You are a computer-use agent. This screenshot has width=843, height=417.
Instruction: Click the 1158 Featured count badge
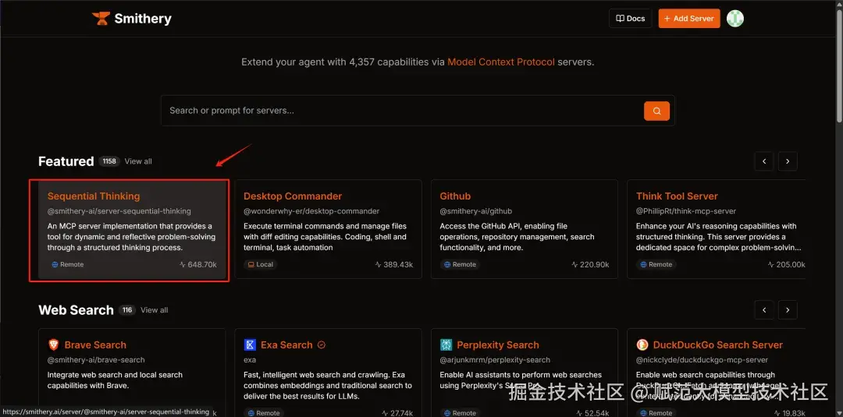click(x=109, y=161)
